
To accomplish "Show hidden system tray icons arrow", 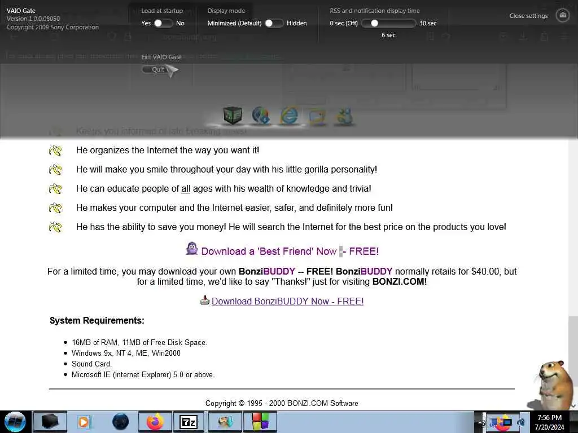I will (480, 423).
